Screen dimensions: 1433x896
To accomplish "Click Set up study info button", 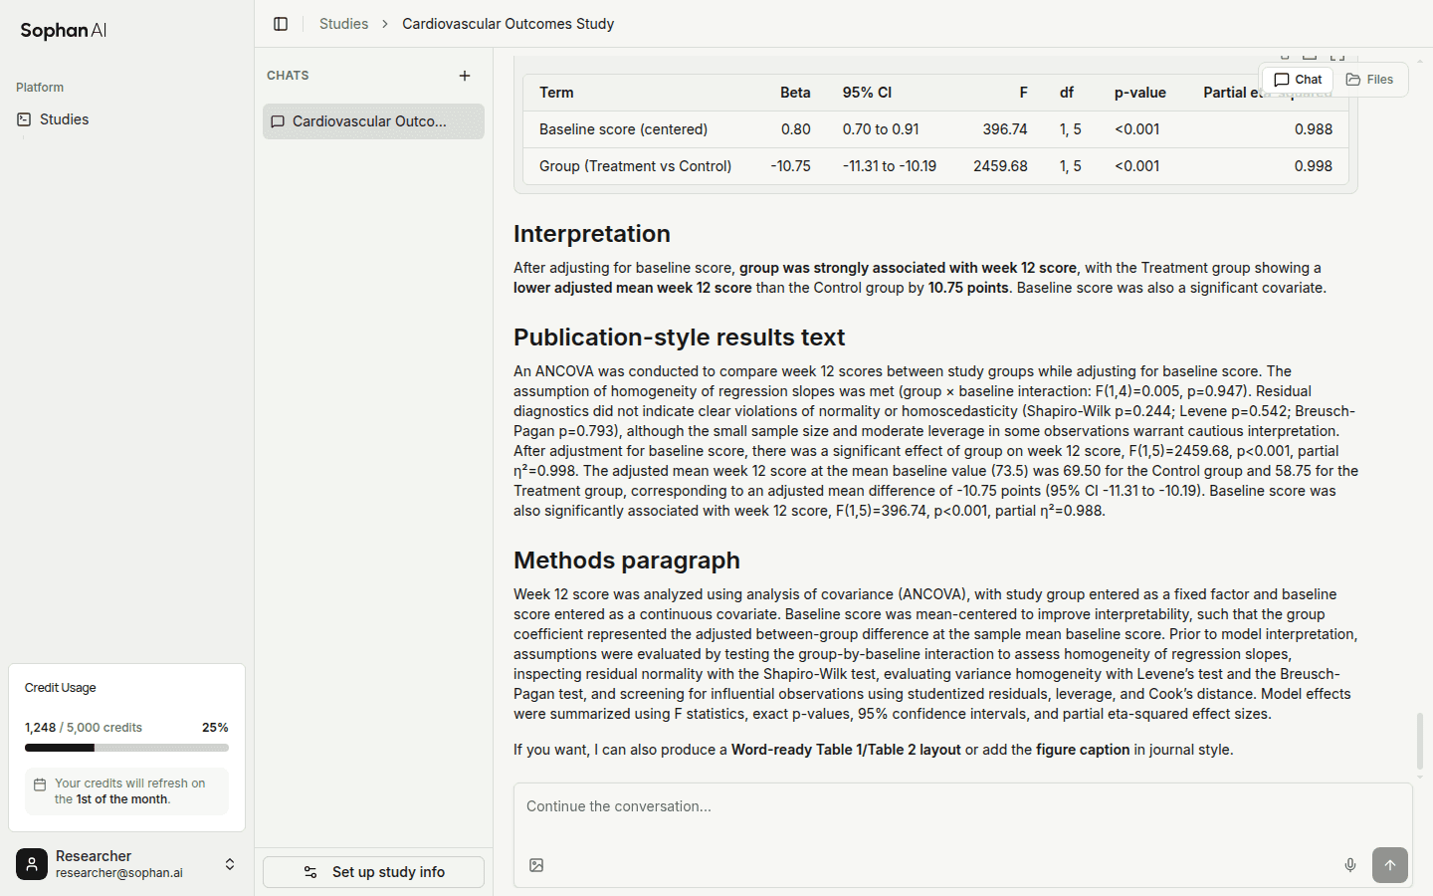I will pyautogui.click(x=373, y=872).
